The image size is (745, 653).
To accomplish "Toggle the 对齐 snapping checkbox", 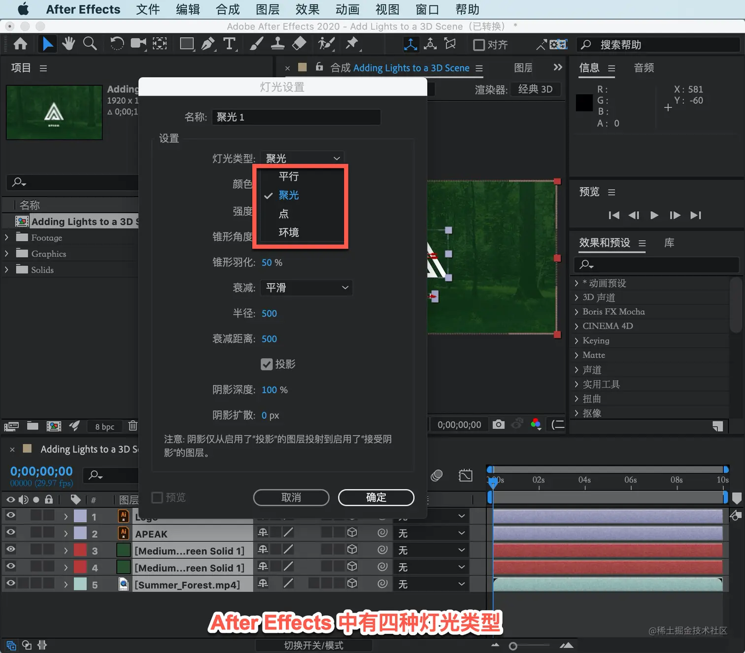I will 479,45.
